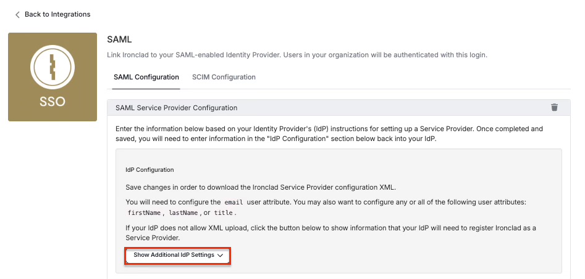
Task: Click the 'Save changes in order to download' sentence
Action: pyautogui.click(x=261, y=187)
